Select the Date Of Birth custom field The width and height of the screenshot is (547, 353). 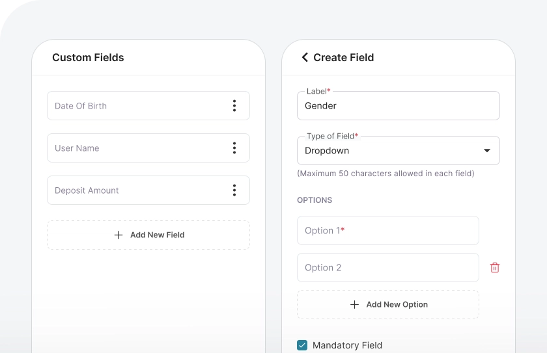pos(130,106)
